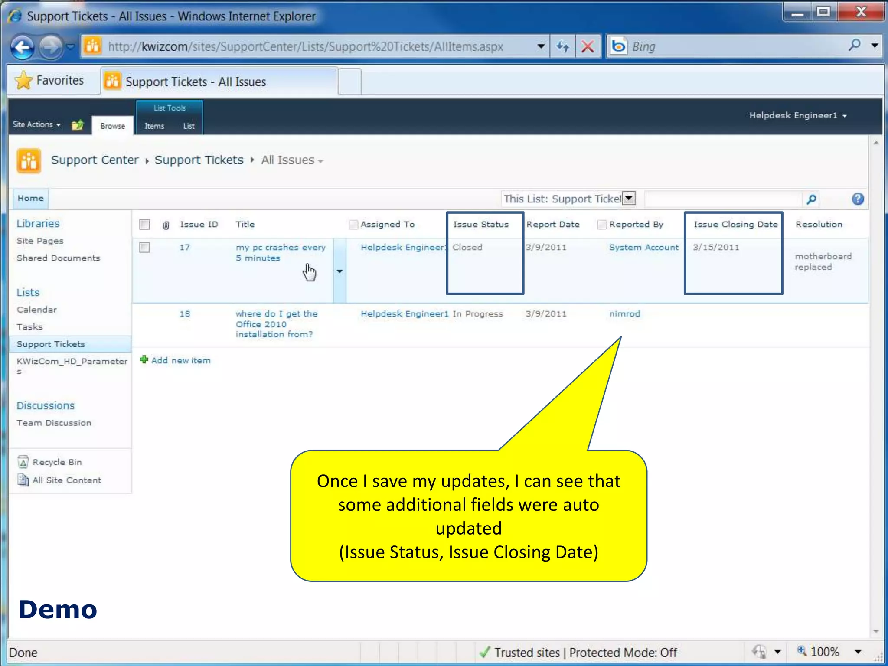Click the browser Back arrow button
888x666 pixels.
point(23,46)
